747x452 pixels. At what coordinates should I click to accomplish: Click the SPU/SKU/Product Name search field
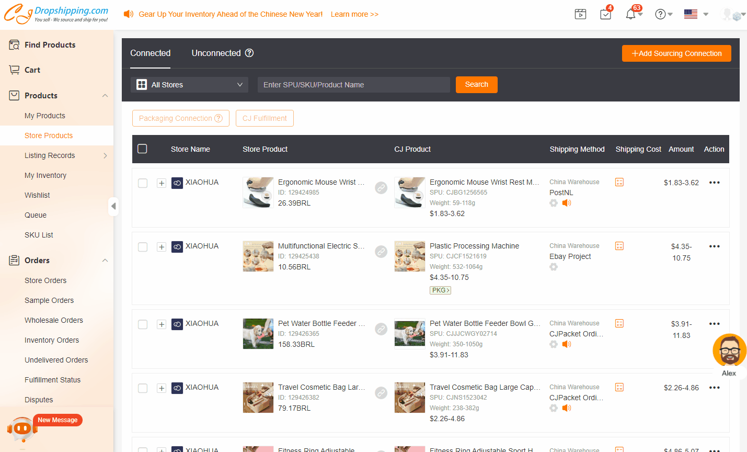click(x=353, y=85)
